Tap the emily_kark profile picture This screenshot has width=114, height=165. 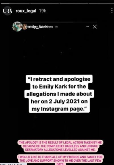click(17, 26)
